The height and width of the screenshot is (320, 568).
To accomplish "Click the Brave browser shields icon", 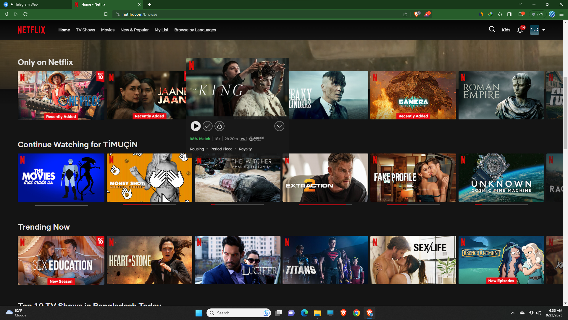I will 417,14.
